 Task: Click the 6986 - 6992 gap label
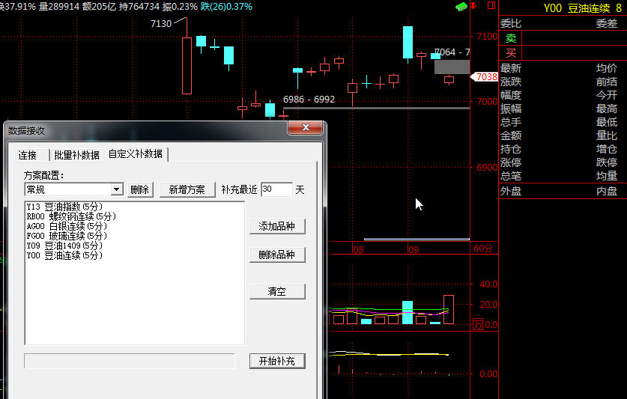click(x=309, y=99)
